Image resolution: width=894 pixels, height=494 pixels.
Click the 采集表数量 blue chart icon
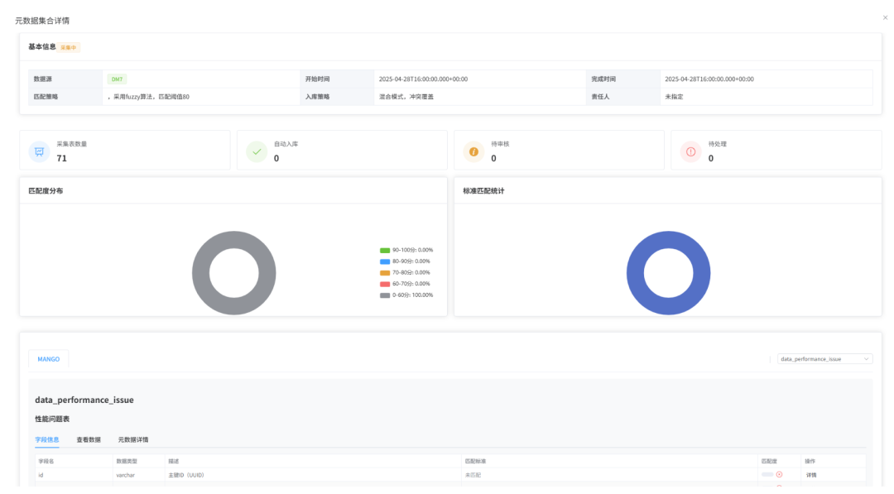tap(40, 151)
